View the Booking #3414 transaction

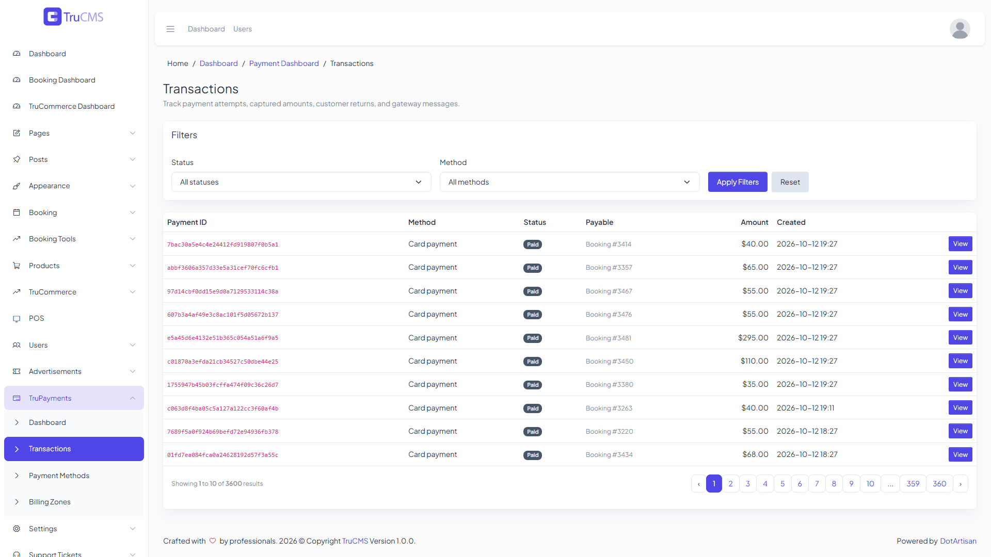tap(960, 244)
